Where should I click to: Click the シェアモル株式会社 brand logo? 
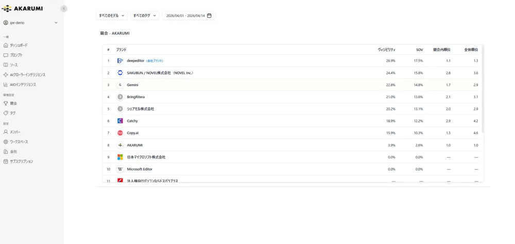[x=120, y=109]
